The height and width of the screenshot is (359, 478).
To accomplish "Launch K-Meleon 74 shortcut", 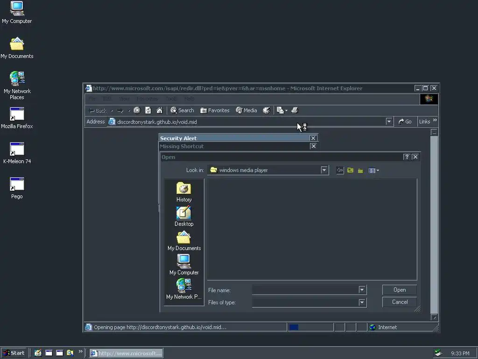I will click(x=17, y=153).
